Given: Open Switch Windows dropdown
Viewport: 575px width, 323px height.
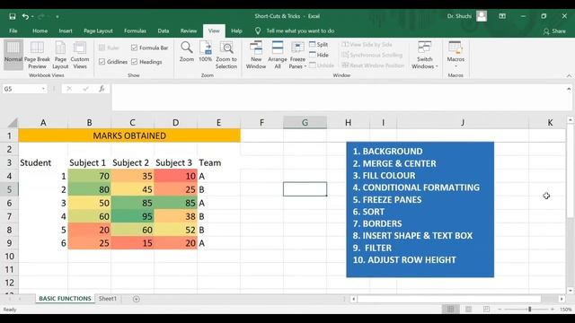Looking at the screenshot, I should pyautogui.click(x=424, y=55).
